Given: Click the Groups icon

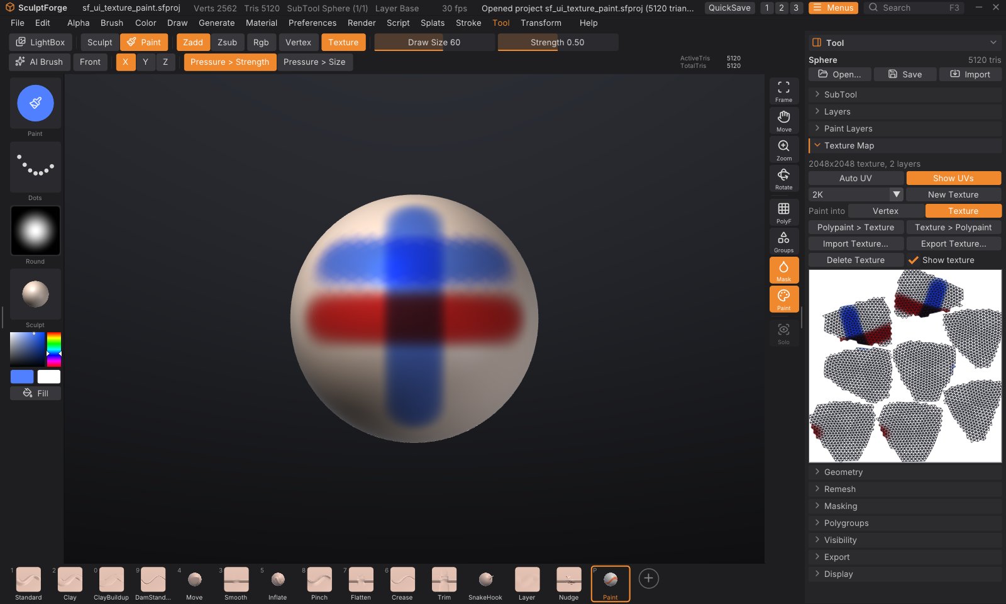Looking at the screenshot, I should point(783,242).
